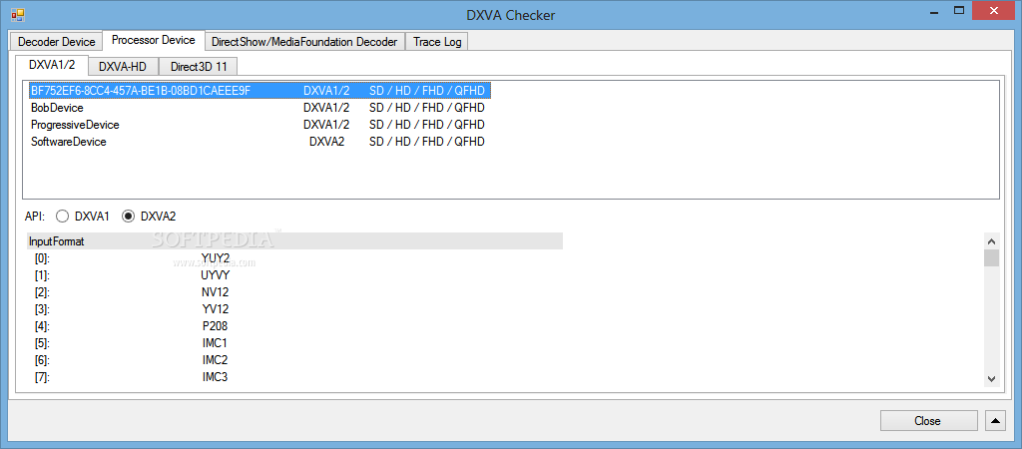The image size is (1022, 449).
Task: Click the YV12 format entry
Action: click(216, 309)
